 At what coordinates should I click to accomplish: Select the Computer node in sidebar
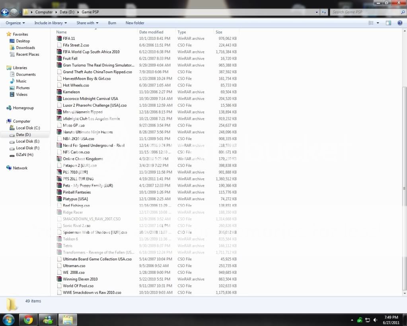[x=21, y=121]
